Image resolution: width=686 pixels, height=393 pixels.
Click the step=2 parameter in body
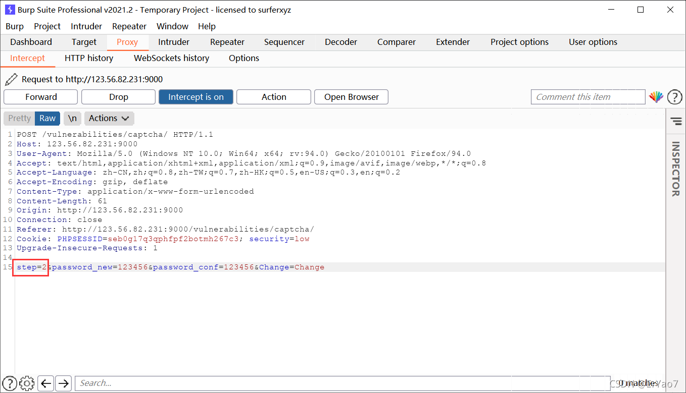pyautogui.click(x=31, y=267)
